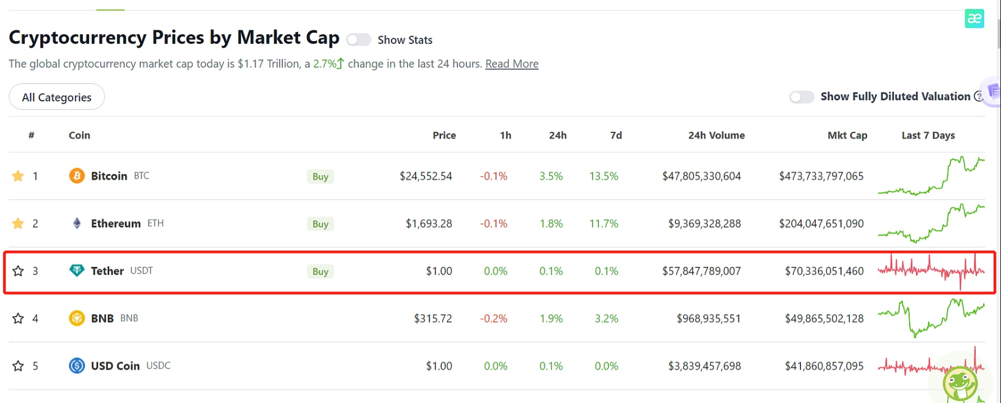Click the BNB coin logo icon
The height and width of the screenshot is (403, 1001).
click(x=77, y=319)
